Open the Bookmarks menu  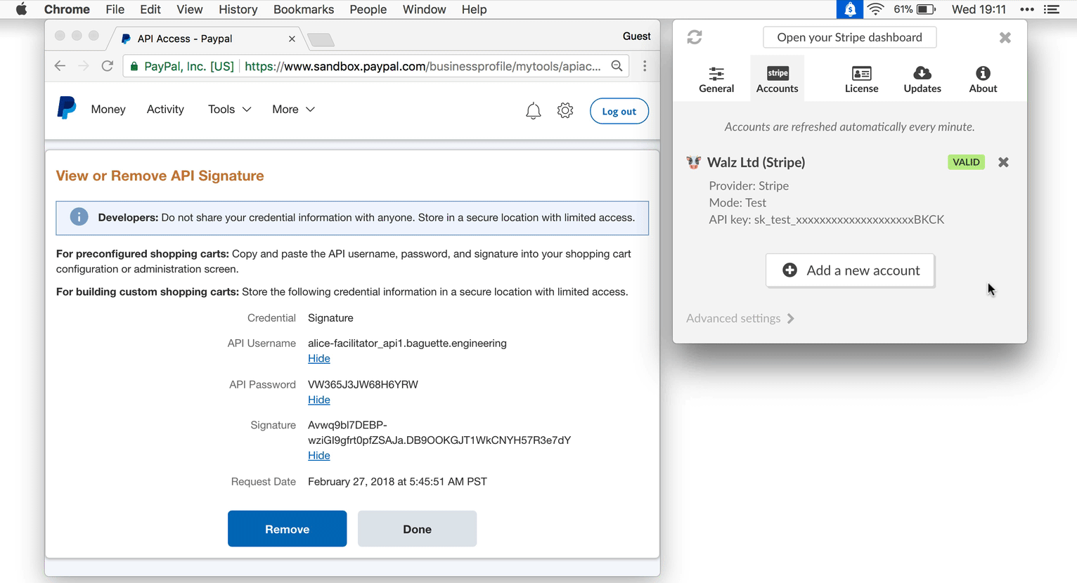[x=303, y=10]
